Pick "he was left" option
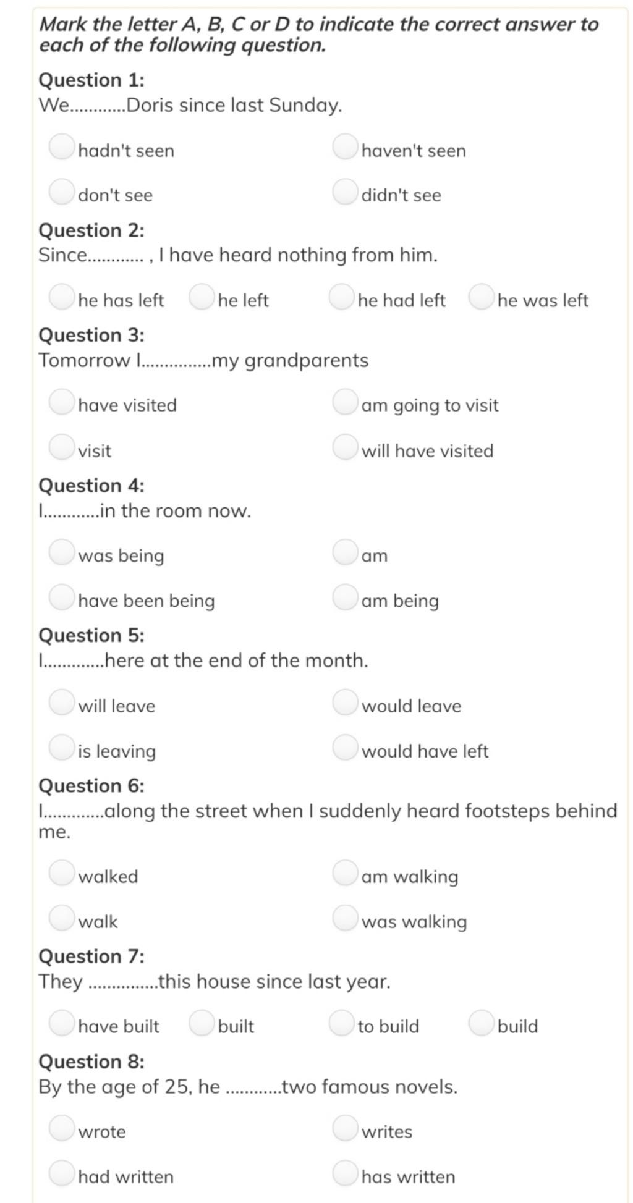The image size is (633, 1203). point(481,297)
